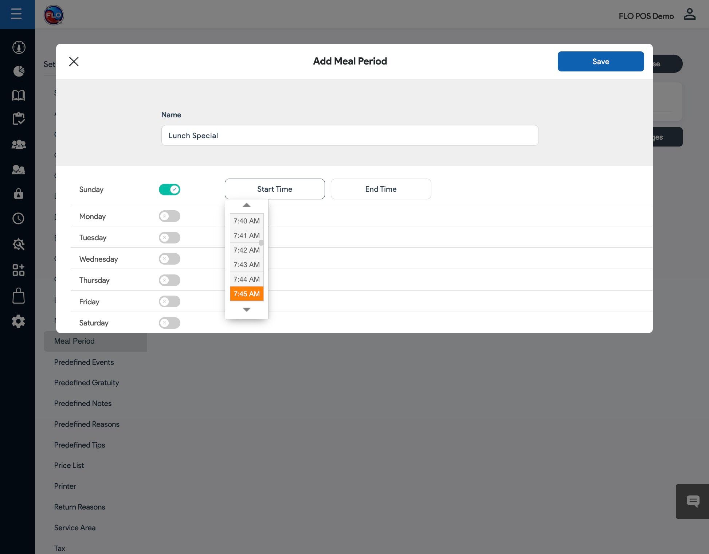709x554 pixels.
Task: Click the Name input field
Action: 350,136
